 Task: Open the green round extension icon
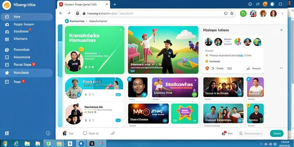[x=243, y=13]
